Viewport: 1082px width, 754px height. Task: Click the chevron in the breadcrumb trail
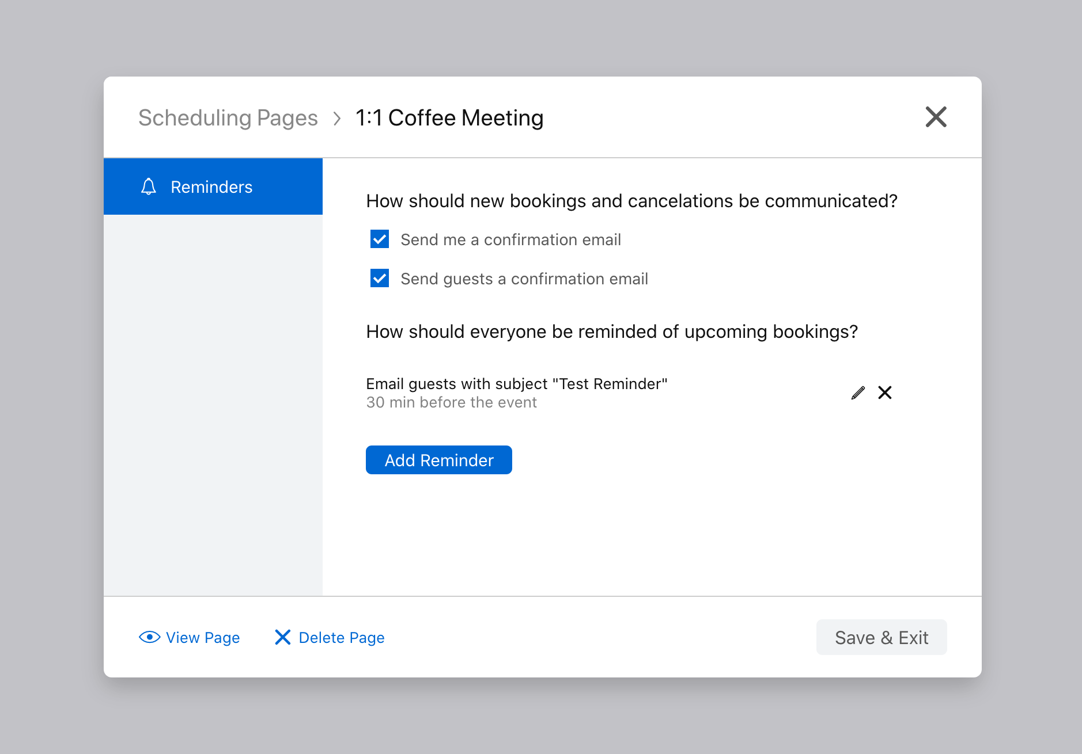[336, 118]
